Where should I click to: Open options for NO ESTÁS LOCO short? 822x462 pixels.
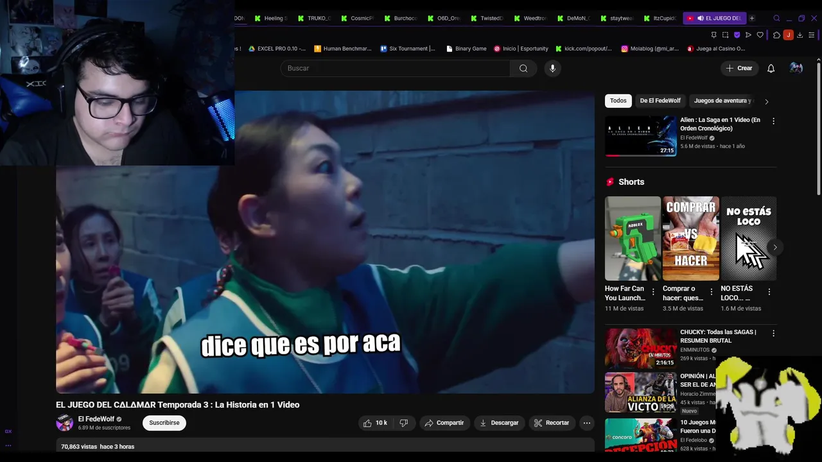(x=769, y=291)
